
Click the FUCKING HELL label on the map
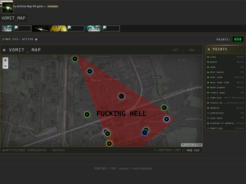(122, 114)
